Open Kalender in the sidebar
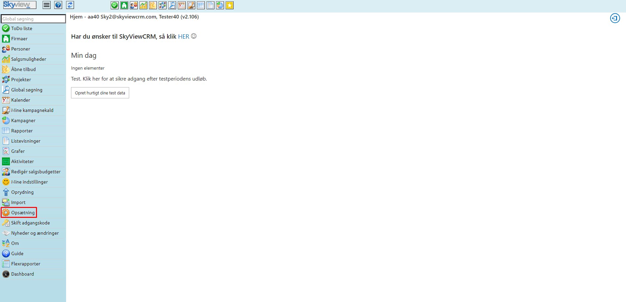The height and width of the screenshot is (302, 626). point(33,100)
